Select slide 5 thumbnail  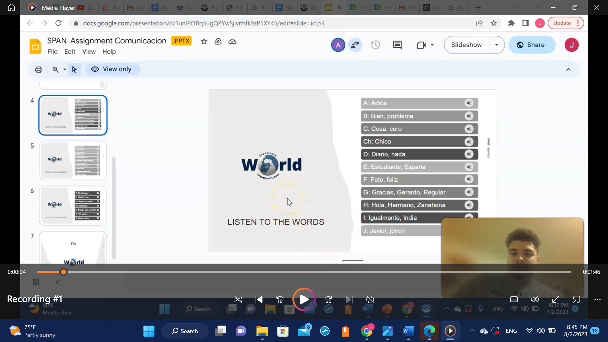[73, 161]
